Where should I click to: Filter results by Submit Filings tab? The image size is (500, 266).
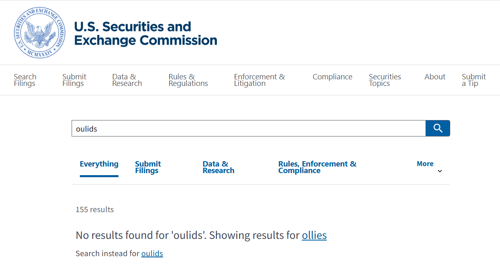click(x=148, y=167)
